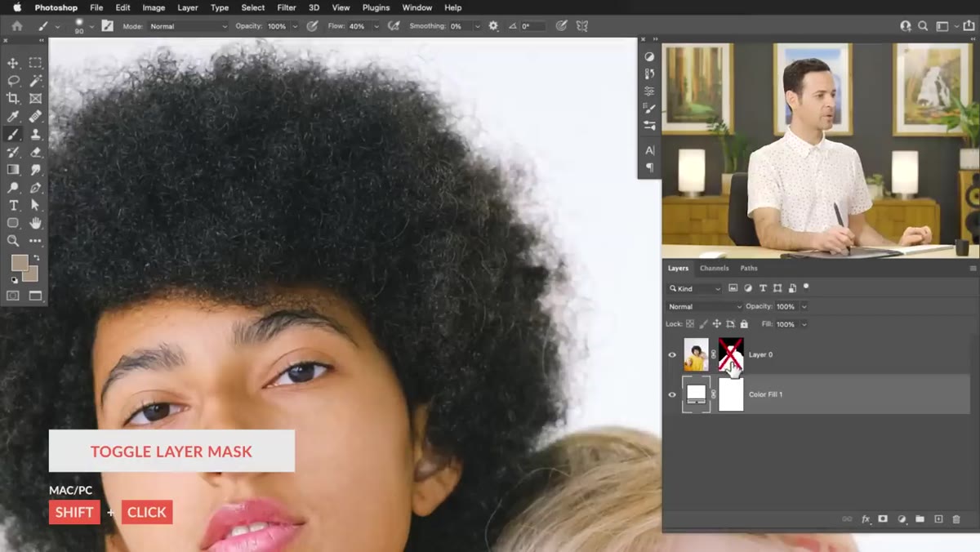
Task: Open the brush Opacity slider dropdown
Action: pyautogui.click(x=294, y=26)
